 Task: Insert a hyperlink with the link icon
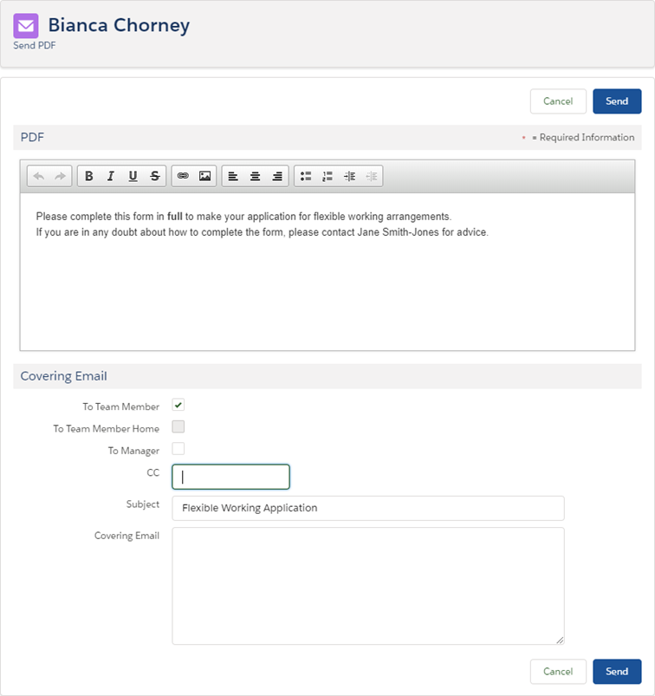point(183,176)
